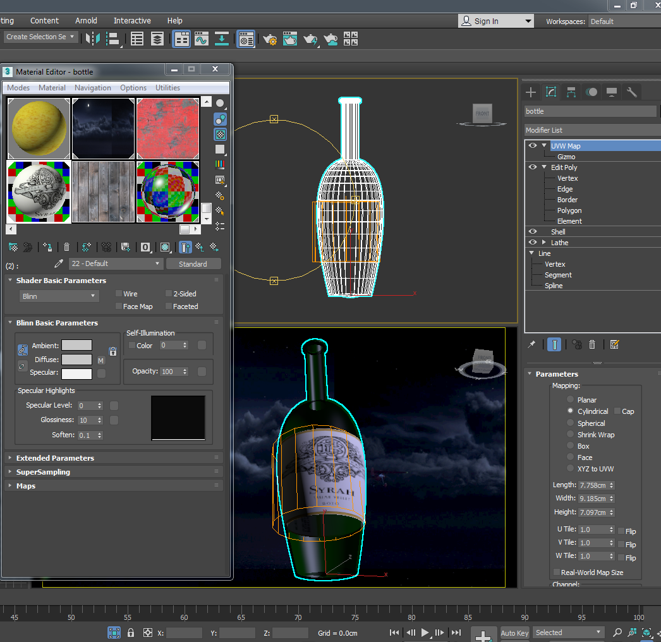Open the Arnold menu
This screenshot has width=661, height=642.
tap(86, 21)
